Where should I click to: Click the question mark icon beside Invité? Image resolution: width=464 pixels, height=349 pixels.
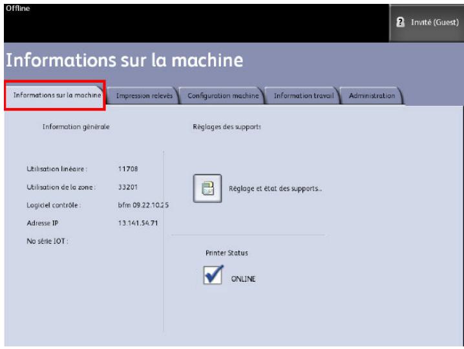401,23
